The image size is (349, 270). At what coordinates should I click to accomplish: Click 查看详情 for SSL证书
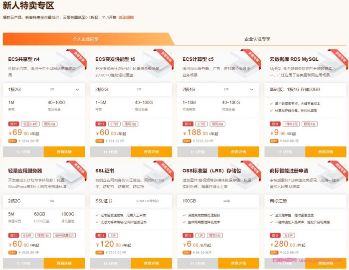tap(152, 264)
